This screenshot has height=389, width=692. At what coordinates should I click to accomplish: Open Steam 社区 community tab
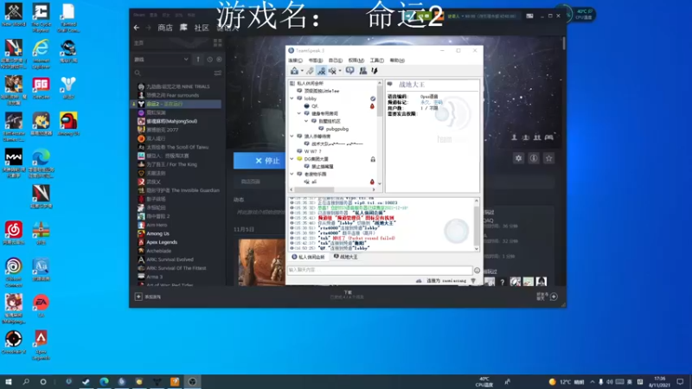pyautogui.click(x=202, y=28)
